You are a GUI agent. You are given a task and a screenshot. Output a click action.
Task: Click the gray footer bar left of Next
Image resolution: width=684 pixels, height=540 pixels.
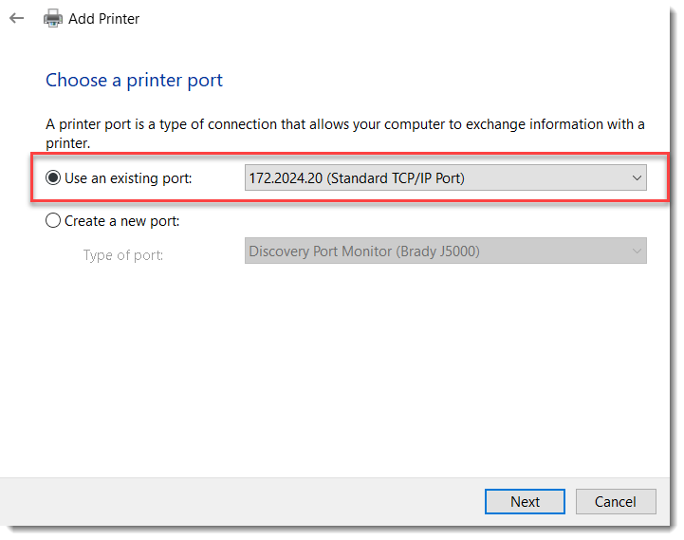pyautogui.click(x=237, y=502)
